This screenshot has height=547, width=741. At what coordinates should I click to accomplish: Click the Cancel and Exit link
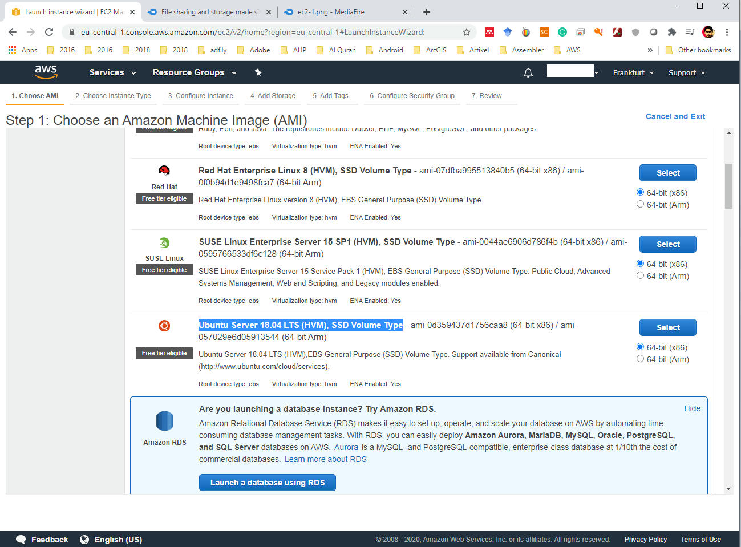[675, 116]
